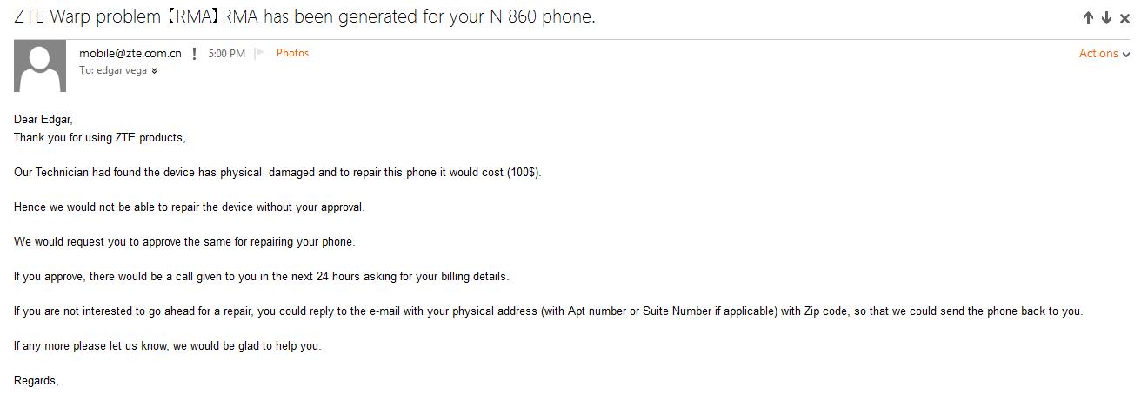Click sender address mobile@zte.com.cn
This screenshot has height=400, width=1141.
point(130,53)
